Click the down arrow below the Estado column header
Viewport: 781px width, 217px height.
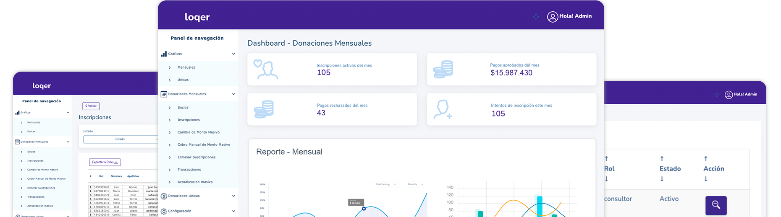(x=662, y=179)
